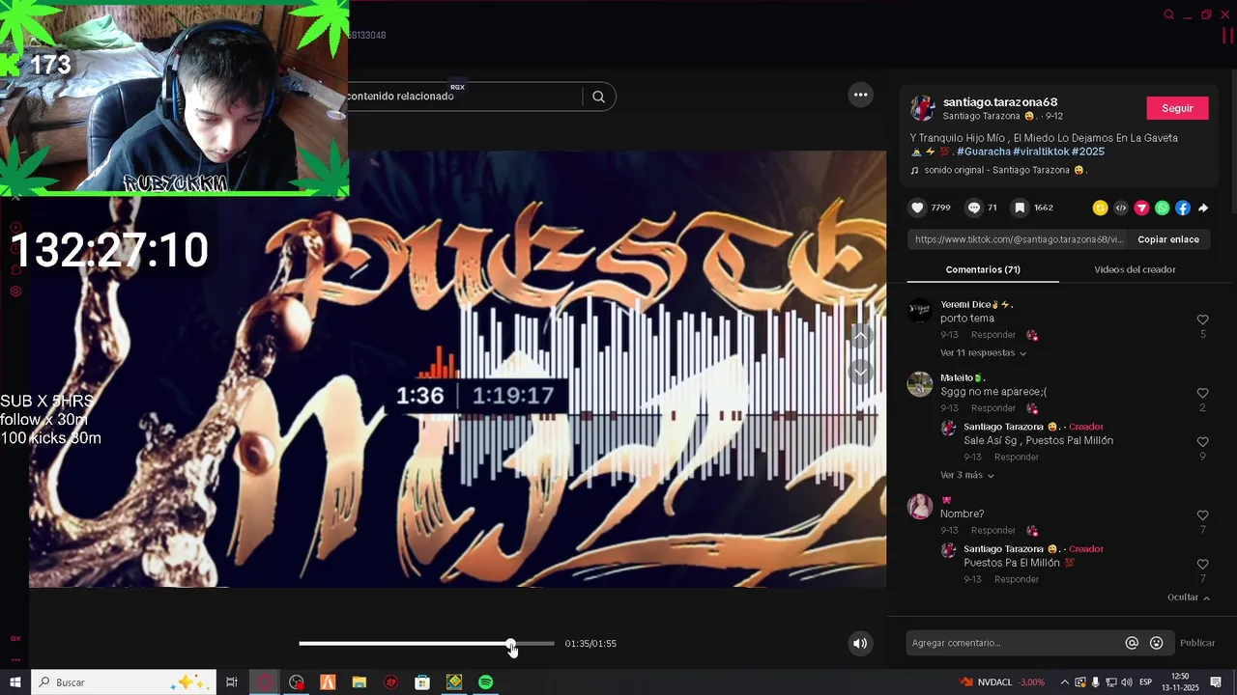The height and width of the screenshot is (695, 1237).
Task: Expand Ver 11 respuestas replies
Action: click(x=983, y=353)
